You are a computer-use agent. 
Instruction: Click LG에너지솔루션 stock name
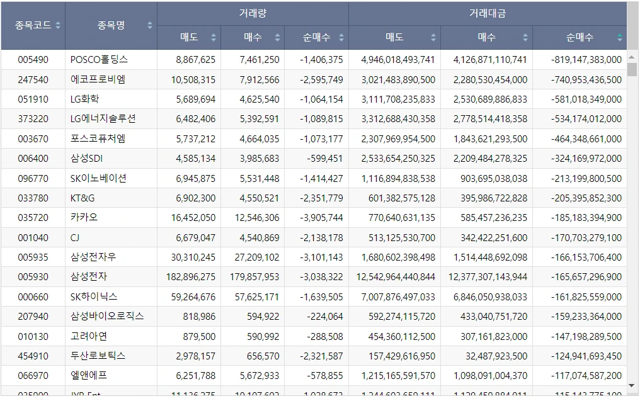(x=103, y=119)
